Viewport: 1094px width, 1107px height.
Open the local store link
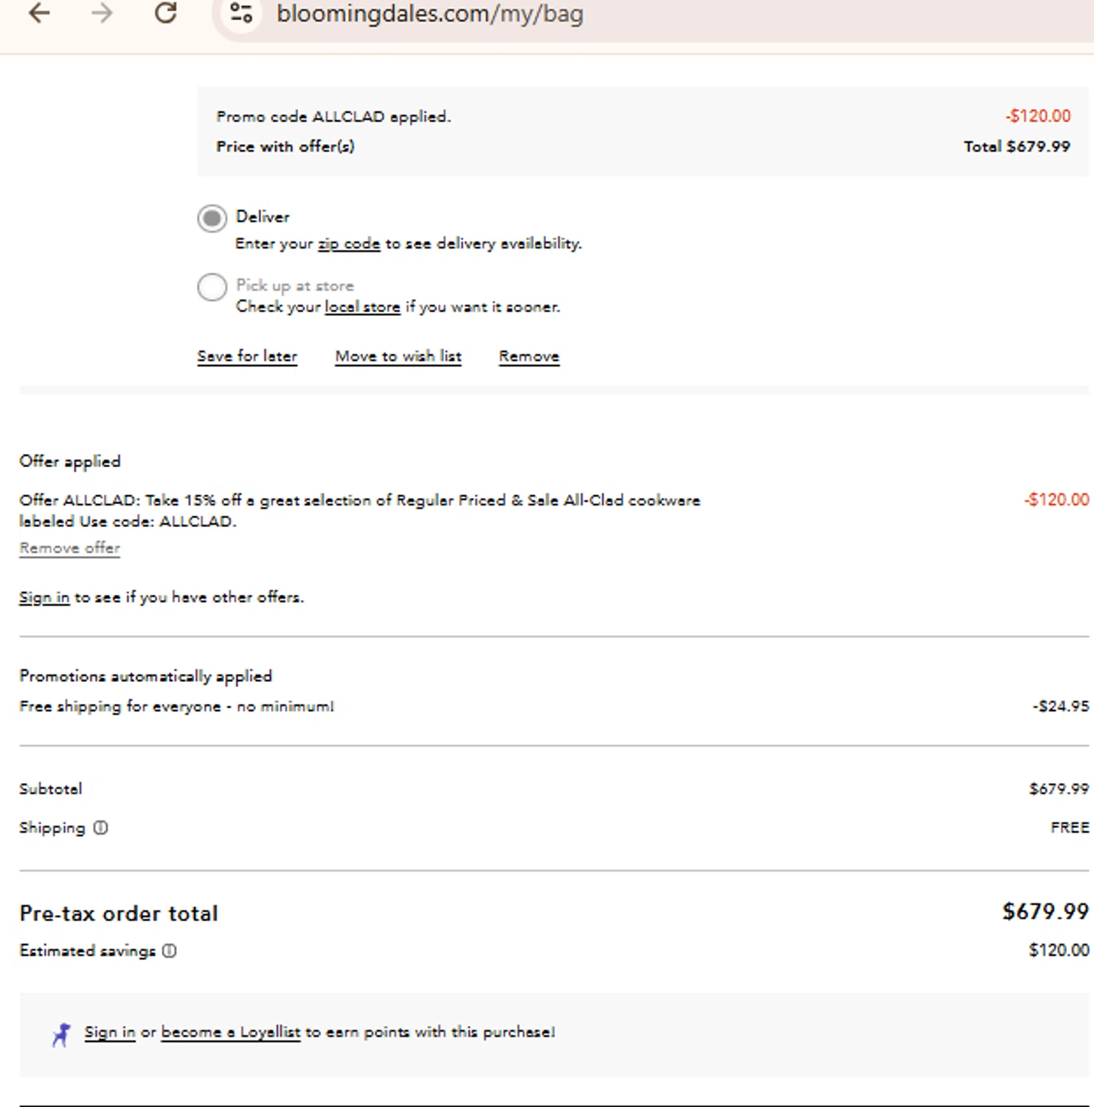tap(362, 307)
